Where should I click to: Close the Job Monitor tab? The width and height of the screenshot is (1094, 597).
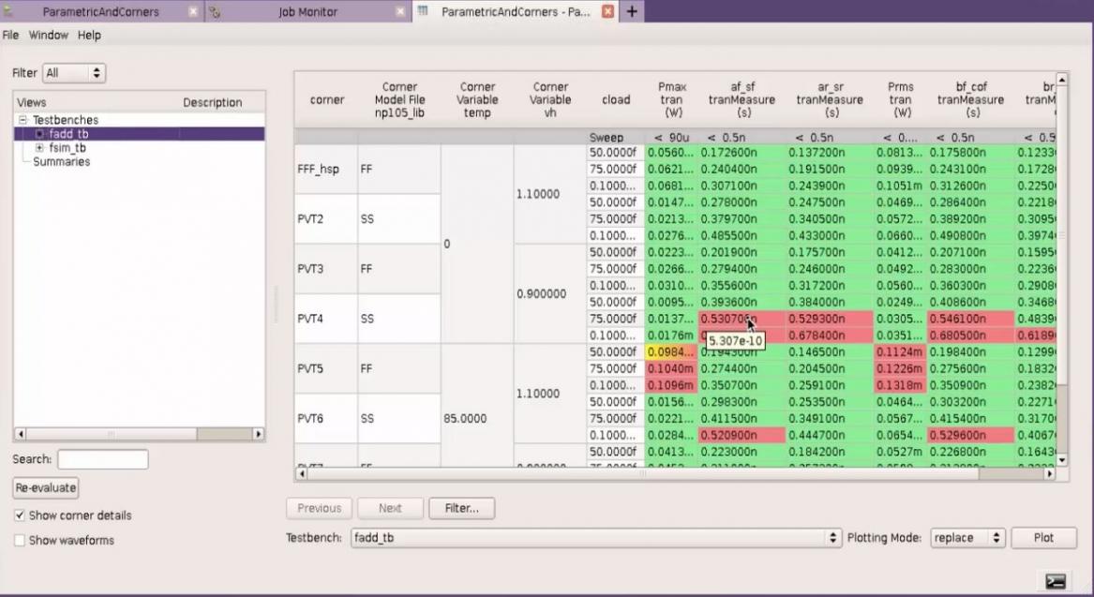(400, 12)
